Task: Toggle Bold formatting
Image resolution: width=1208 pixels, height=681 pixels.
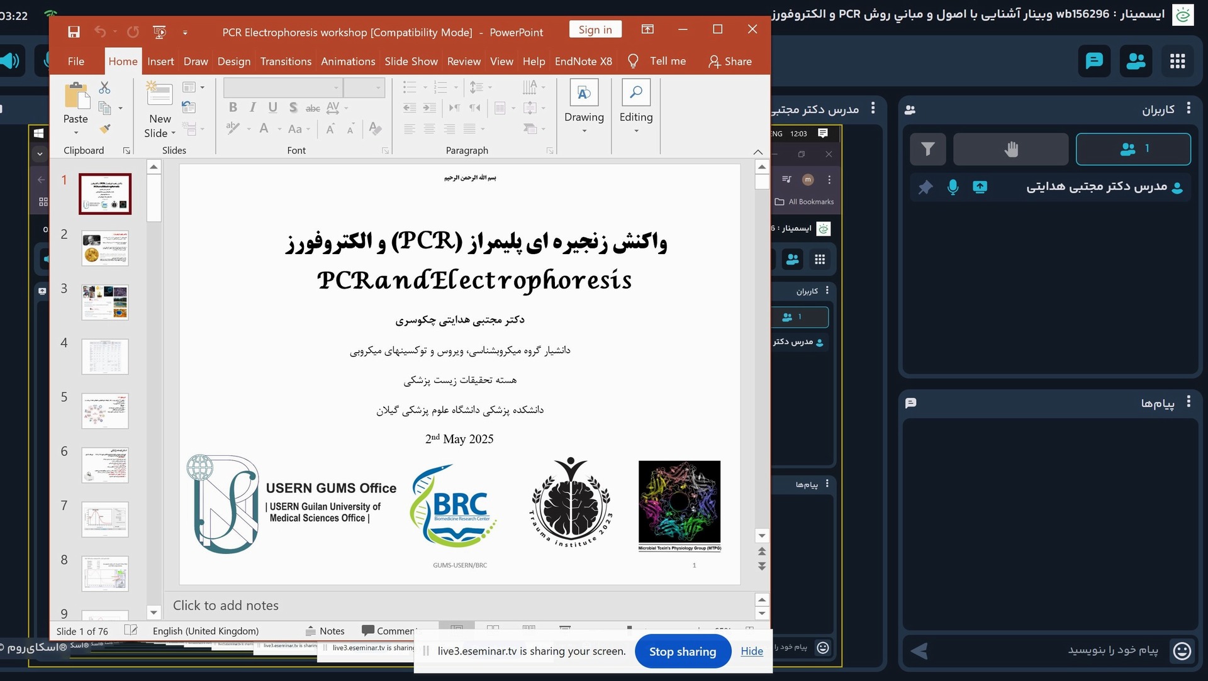Action: click(x=233, y=108)
